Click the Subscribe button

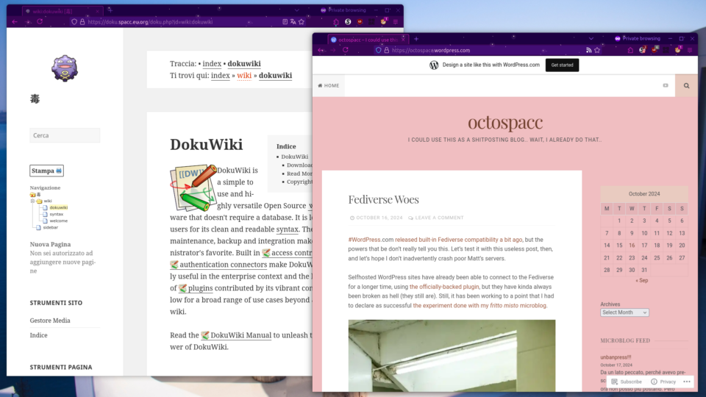tap(627, 382)
